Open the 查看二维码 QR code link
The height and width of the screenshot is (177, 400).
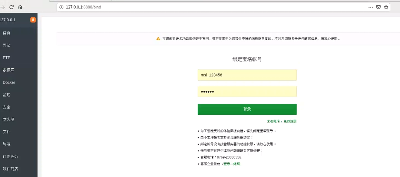pos(232,164)
